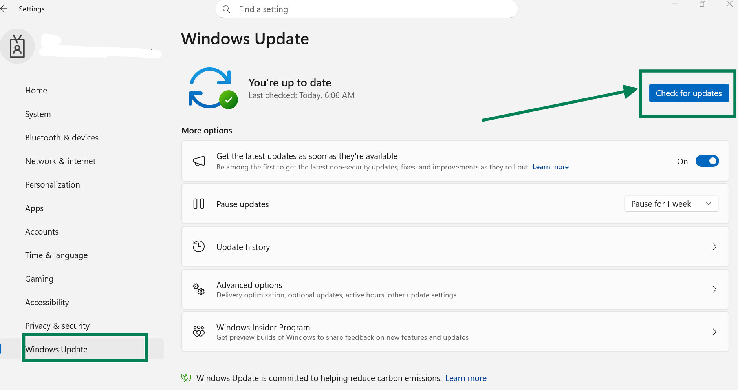Open the Windows Insider Program row
Viewport: 738px width, 390px height.
[x=455, y=332]
